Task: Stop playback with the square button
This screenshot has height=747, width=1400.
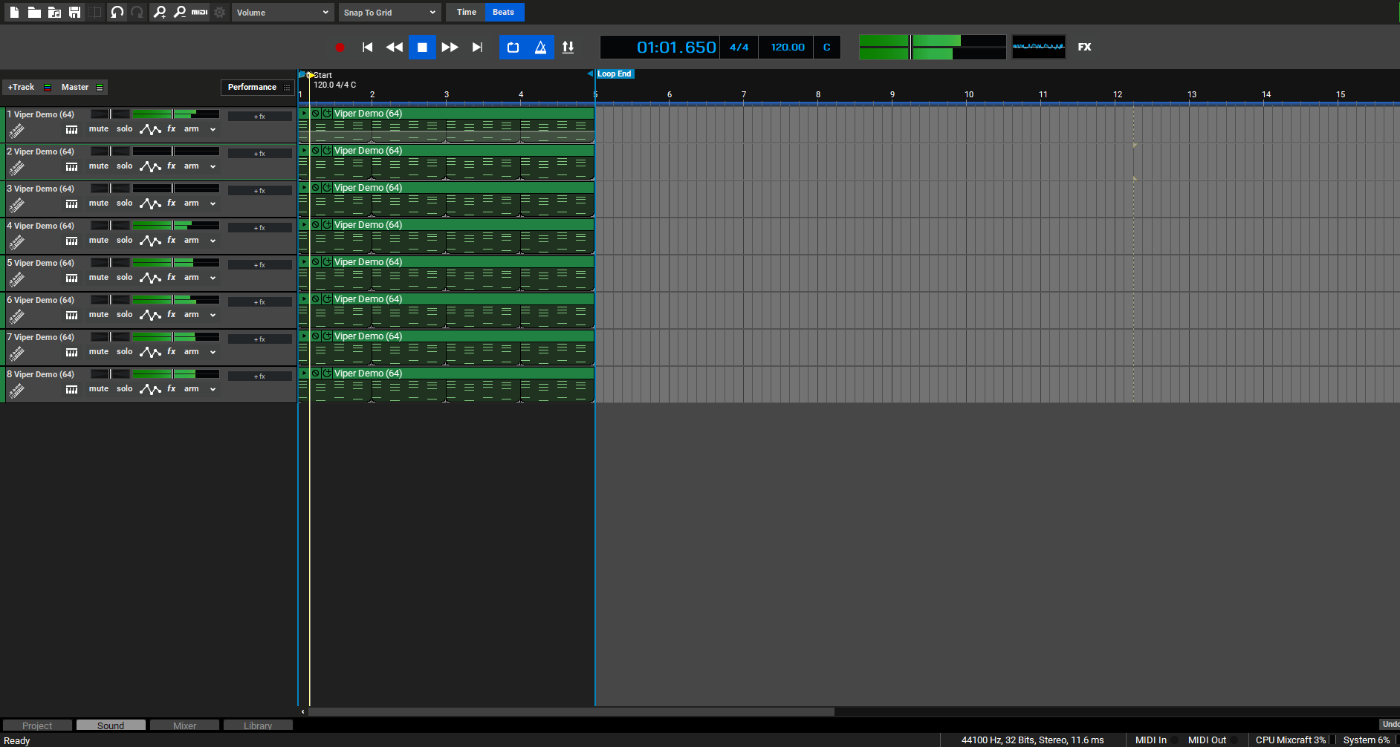Action: pyautogui.click(x=422, y=47)
